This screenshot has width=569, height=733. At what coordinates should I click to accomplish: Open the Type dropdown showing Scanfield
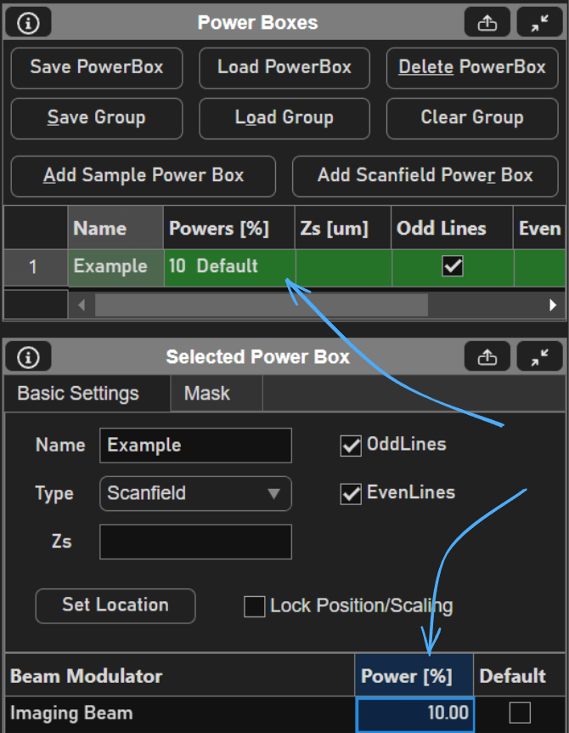[x=195, y=493]
